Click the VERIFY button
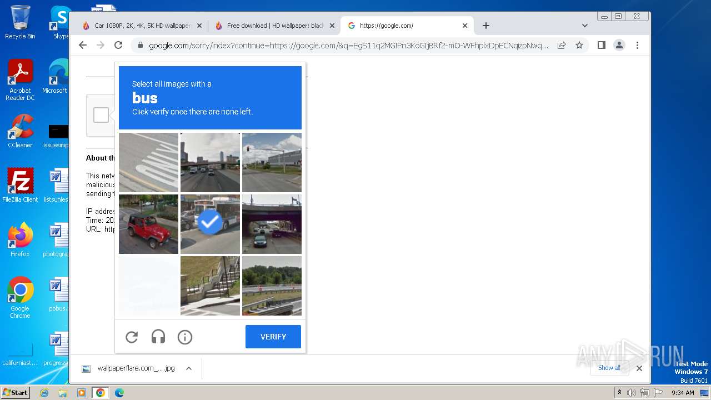This screenshot has width=711, height=400. coord(273,337)
